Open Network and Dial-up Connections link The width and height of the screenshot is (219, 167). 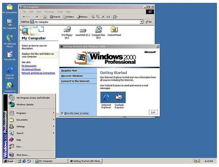pos(38,73)
